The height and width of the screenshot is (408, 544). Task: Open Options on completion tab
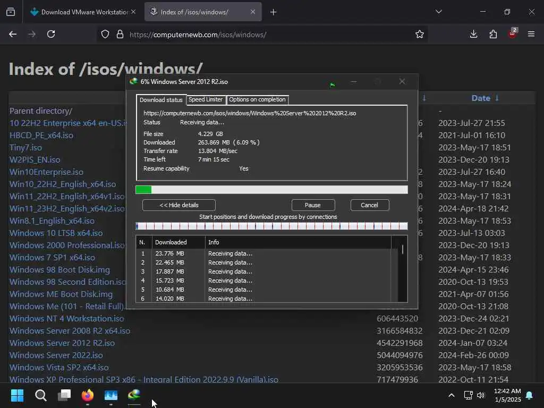pos(257,99)
